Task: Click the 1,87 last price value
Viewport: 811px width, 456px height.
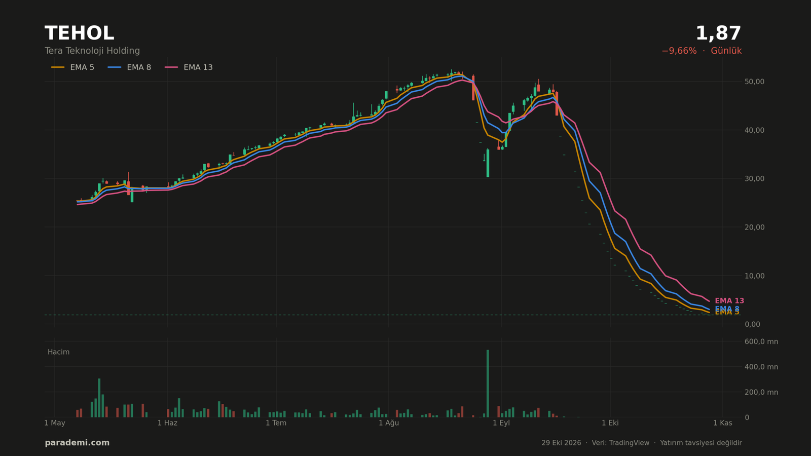Action: pyautogui.click(x=718, y=34)
